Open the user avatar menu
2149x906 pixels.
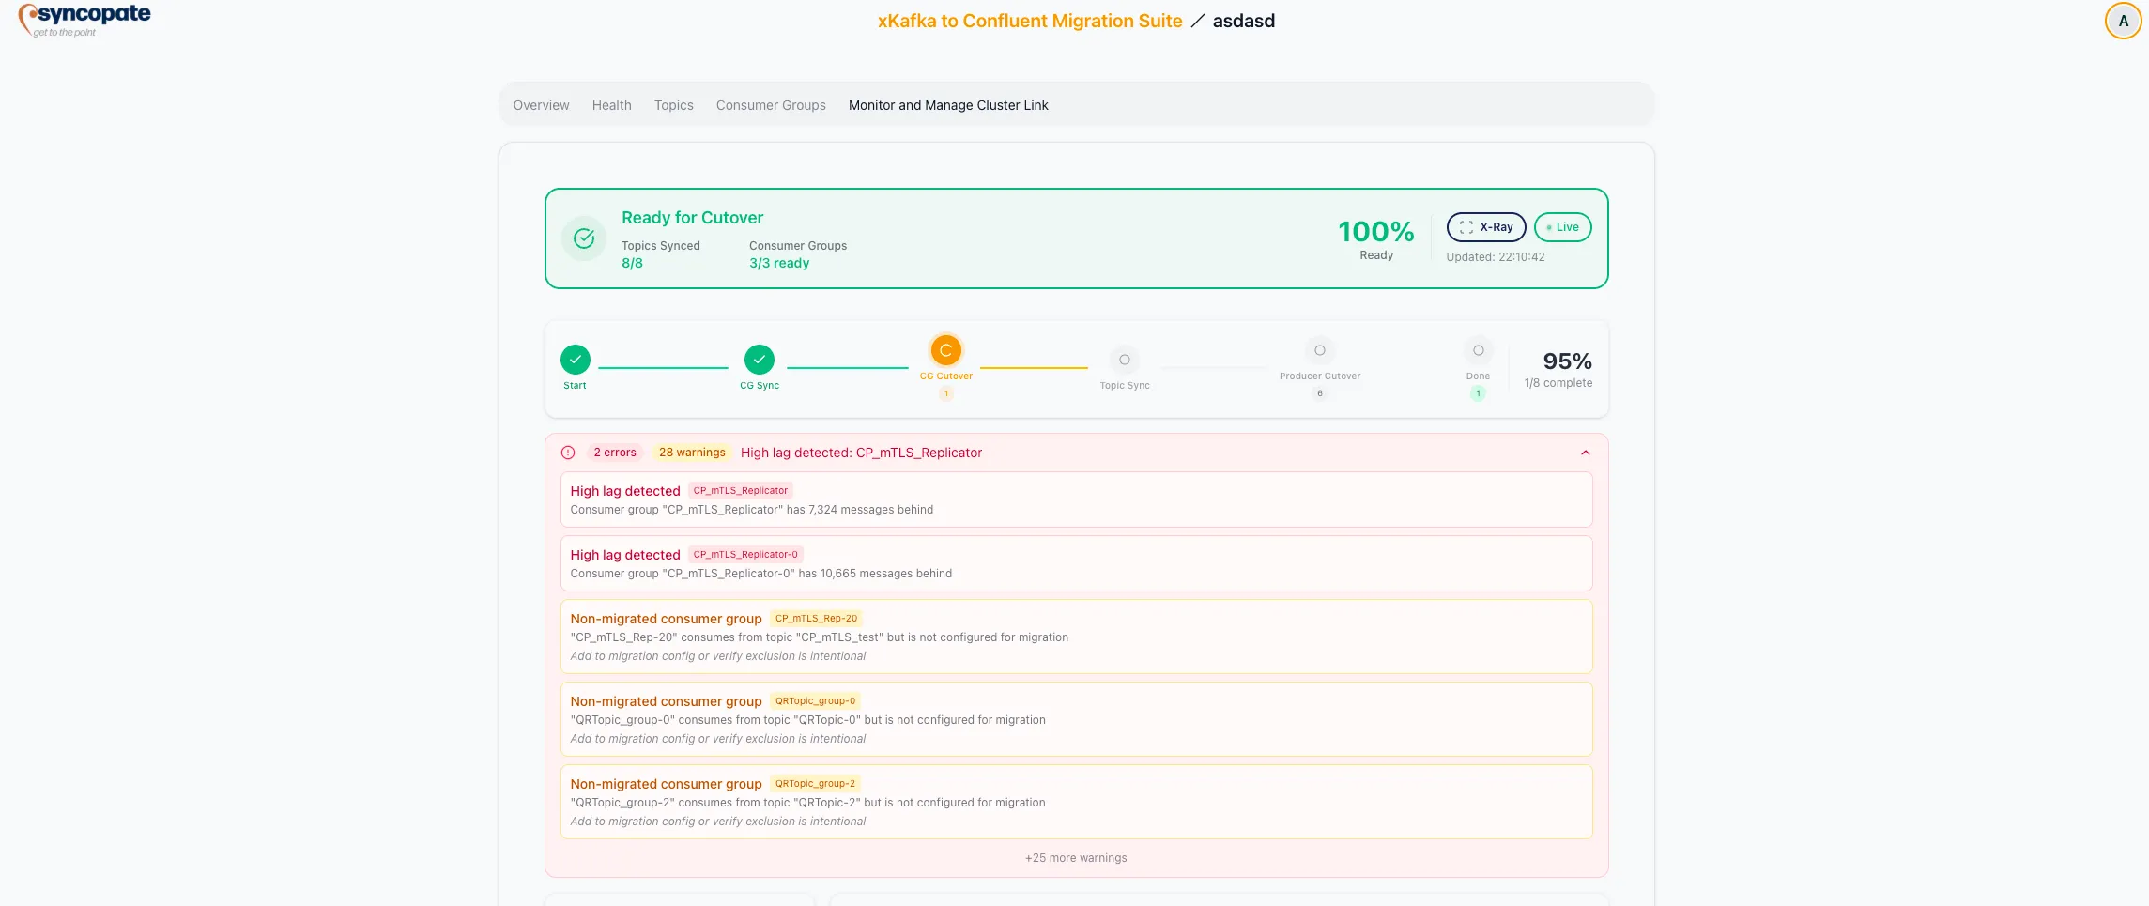2123,21
